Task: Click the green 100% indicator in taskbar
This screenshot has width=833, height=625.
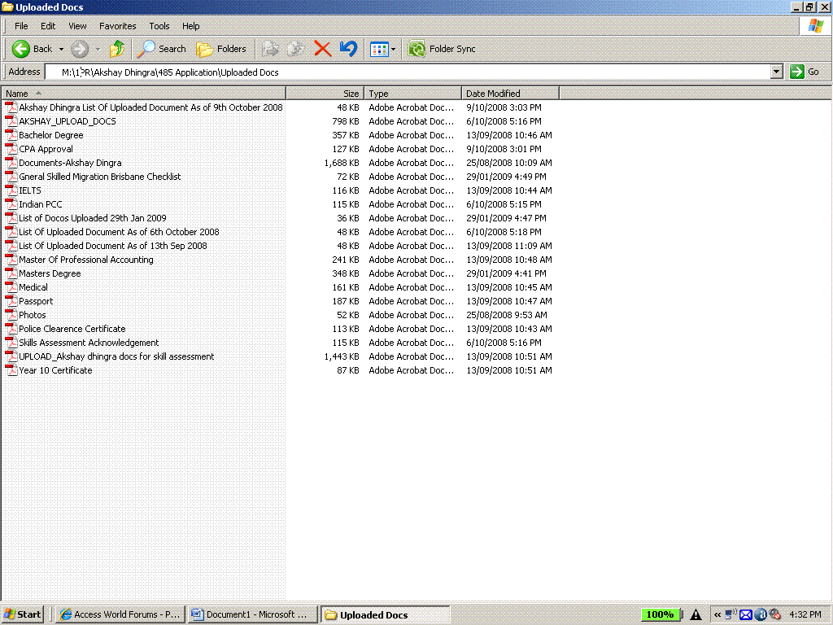Action: [x=660, y=614]
